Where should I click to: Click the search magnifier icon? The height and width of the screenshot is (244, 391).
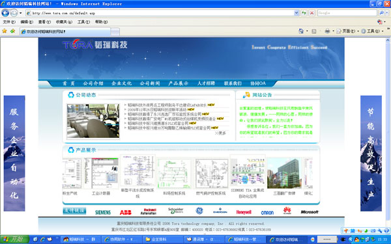[381, 13]
